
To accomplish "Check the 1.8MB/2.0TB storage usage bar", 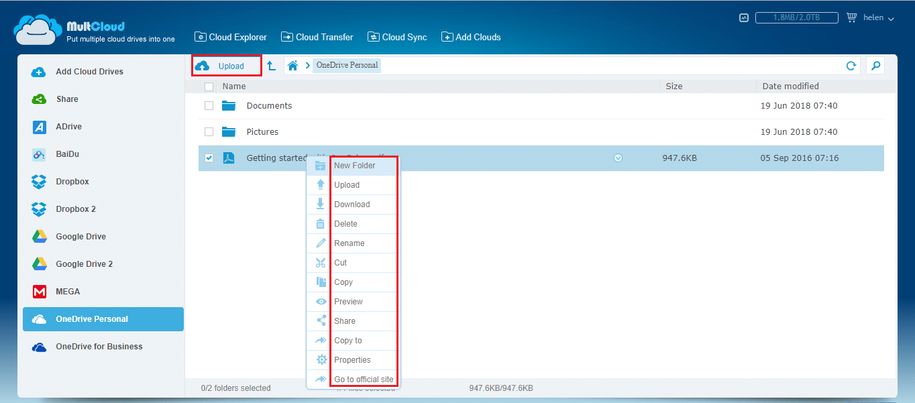I will click(797, 17).
